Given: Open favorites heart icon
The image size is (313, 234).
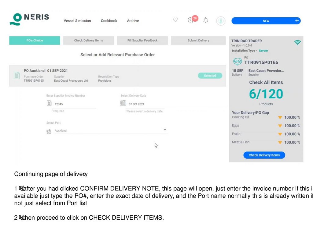Looking at the screenshot, I should (175, 20).
